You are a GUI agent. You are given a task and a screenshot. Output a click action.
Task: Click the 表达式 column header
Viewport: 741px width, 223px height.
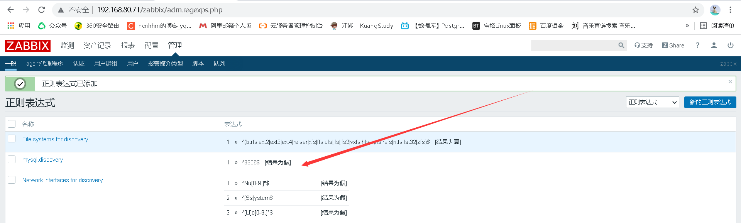click(233, 124)
